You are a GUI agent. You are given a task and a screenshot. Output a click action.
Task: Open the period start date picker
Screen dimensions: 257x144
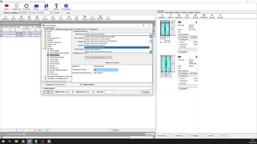30,13
